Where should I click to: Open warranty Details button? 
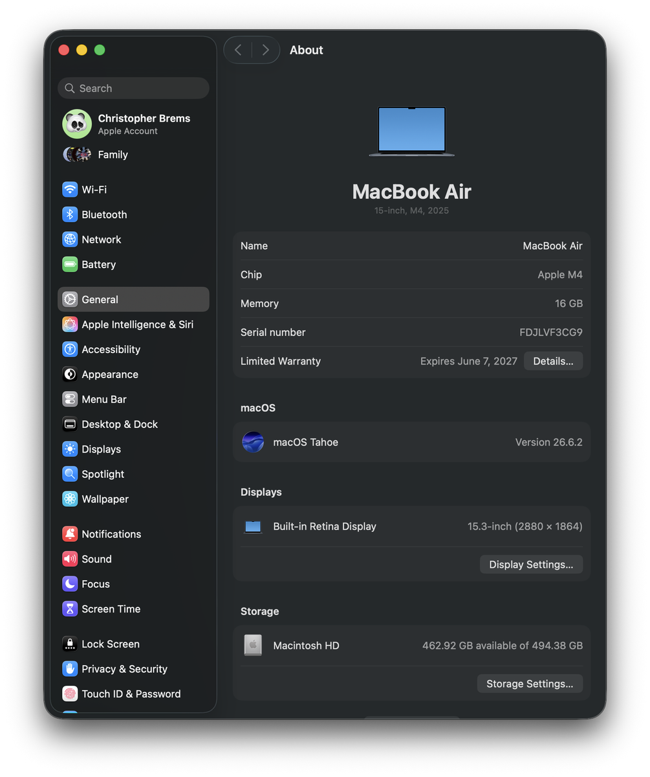point(553,361)
